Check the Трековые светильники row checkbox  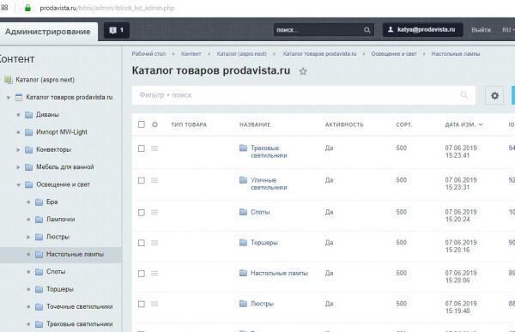[142, 148]
